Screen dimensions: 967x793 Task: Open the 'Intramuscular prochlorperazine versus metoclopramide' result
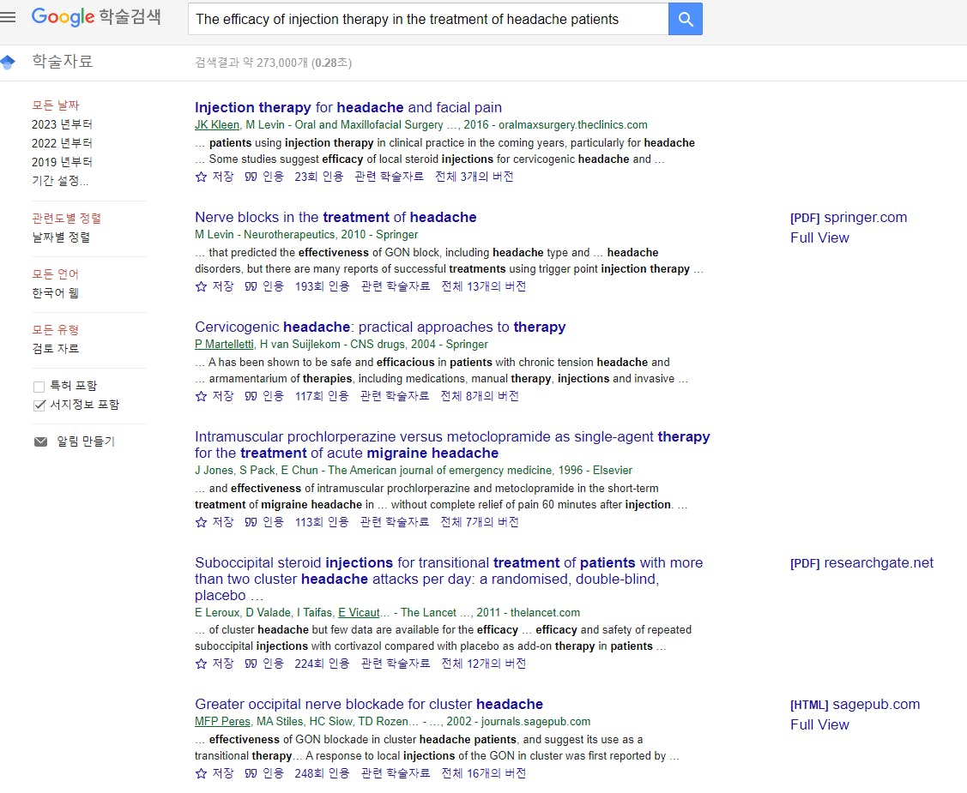(x=452, y=445)
